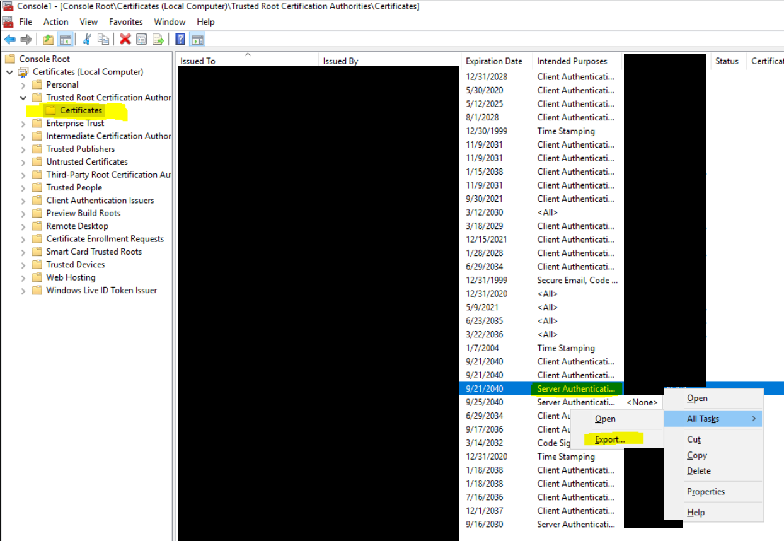This screenshot has height=541, width=784.
Task: Sort by Expiration Date column header
Action: pos(494,61)
